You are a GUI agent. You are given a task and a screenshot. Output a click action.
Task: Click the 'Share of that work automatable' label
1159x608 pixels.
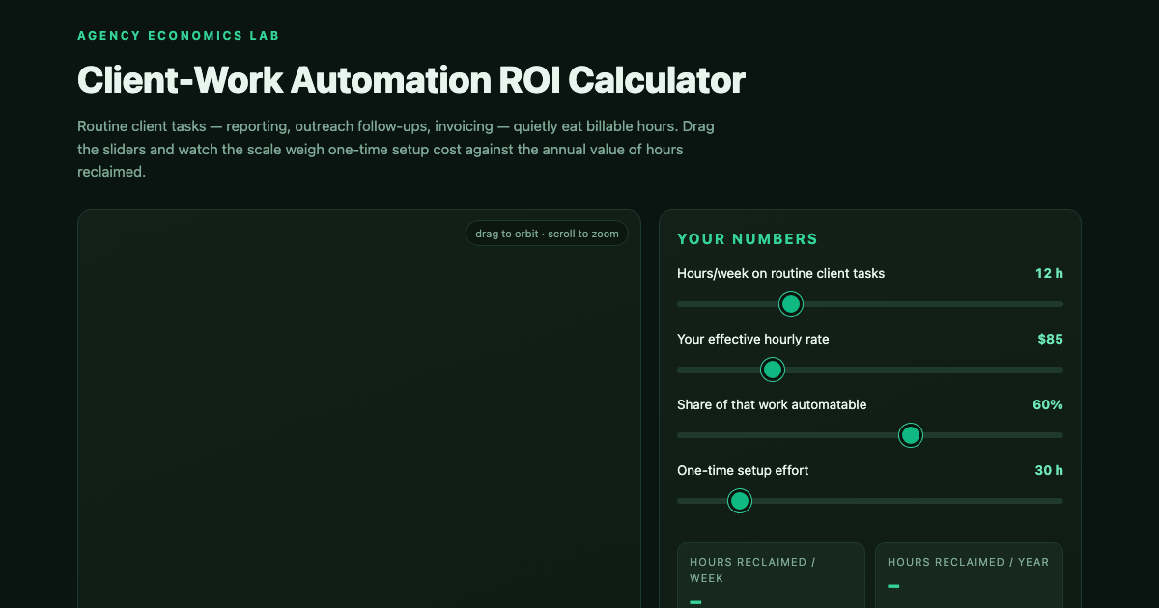tap(772, 404)
